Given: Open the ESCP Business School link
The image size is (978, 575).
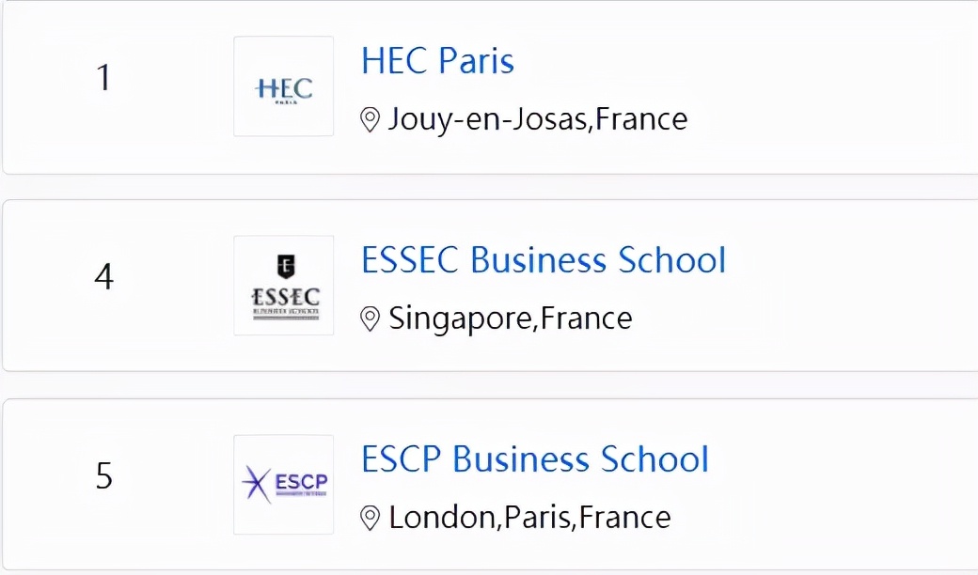Looking at the screenshot, I should pos(534,459).
